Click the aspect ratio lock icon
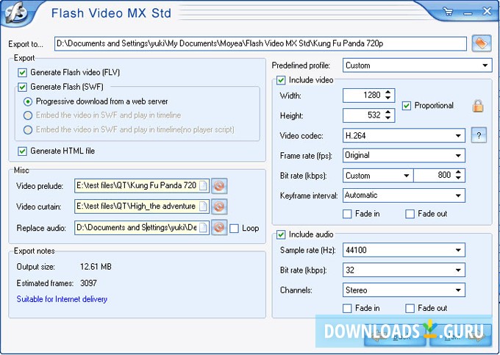 click(x=478, y=106)
